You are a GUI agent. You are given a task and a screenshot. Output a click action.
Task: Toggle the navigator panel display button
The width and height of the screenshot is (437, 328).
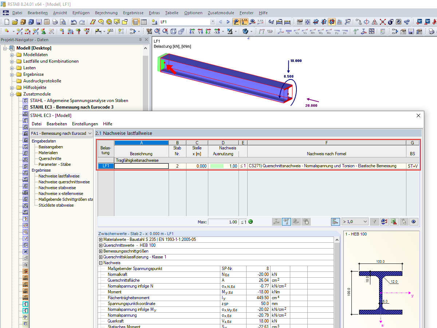(x=135, y=22)
